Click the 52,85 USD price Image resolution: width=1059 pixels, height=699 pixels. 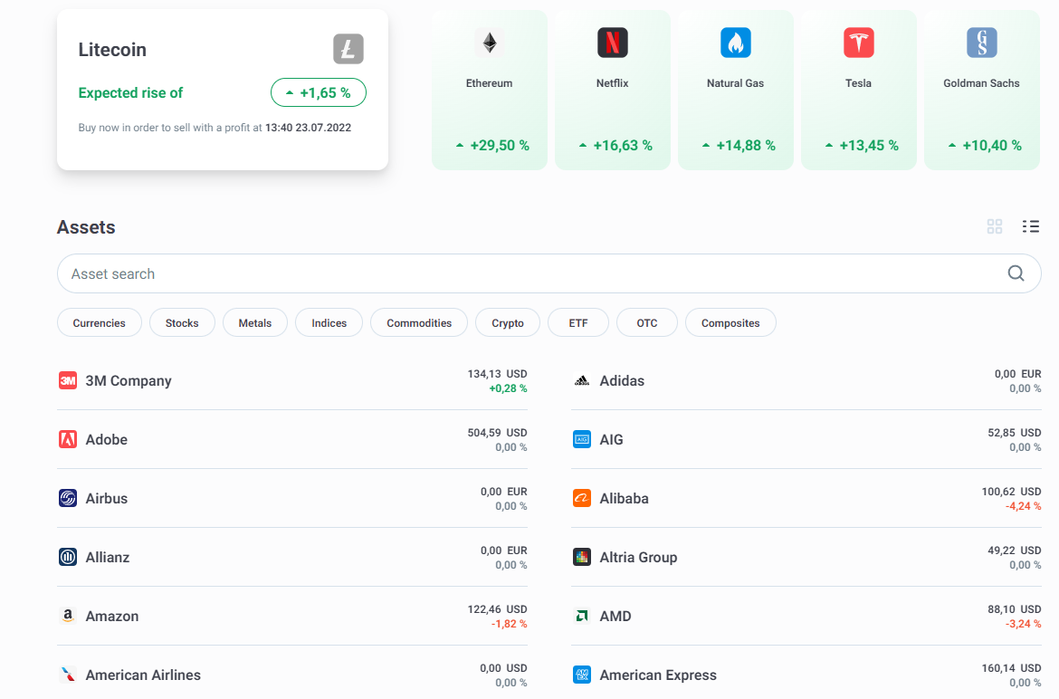click(x=1015, y=432)
